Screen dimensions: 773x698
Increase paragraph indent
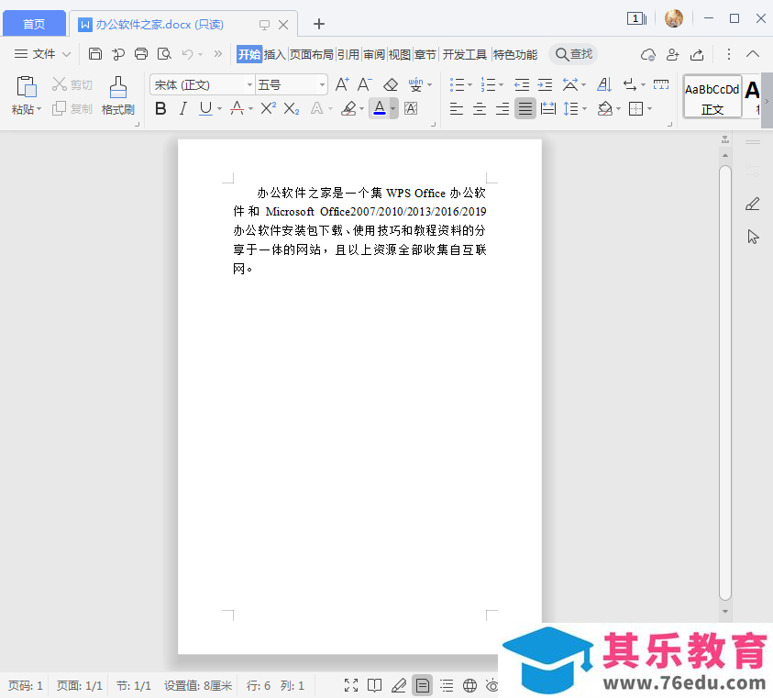coord(545,85)
